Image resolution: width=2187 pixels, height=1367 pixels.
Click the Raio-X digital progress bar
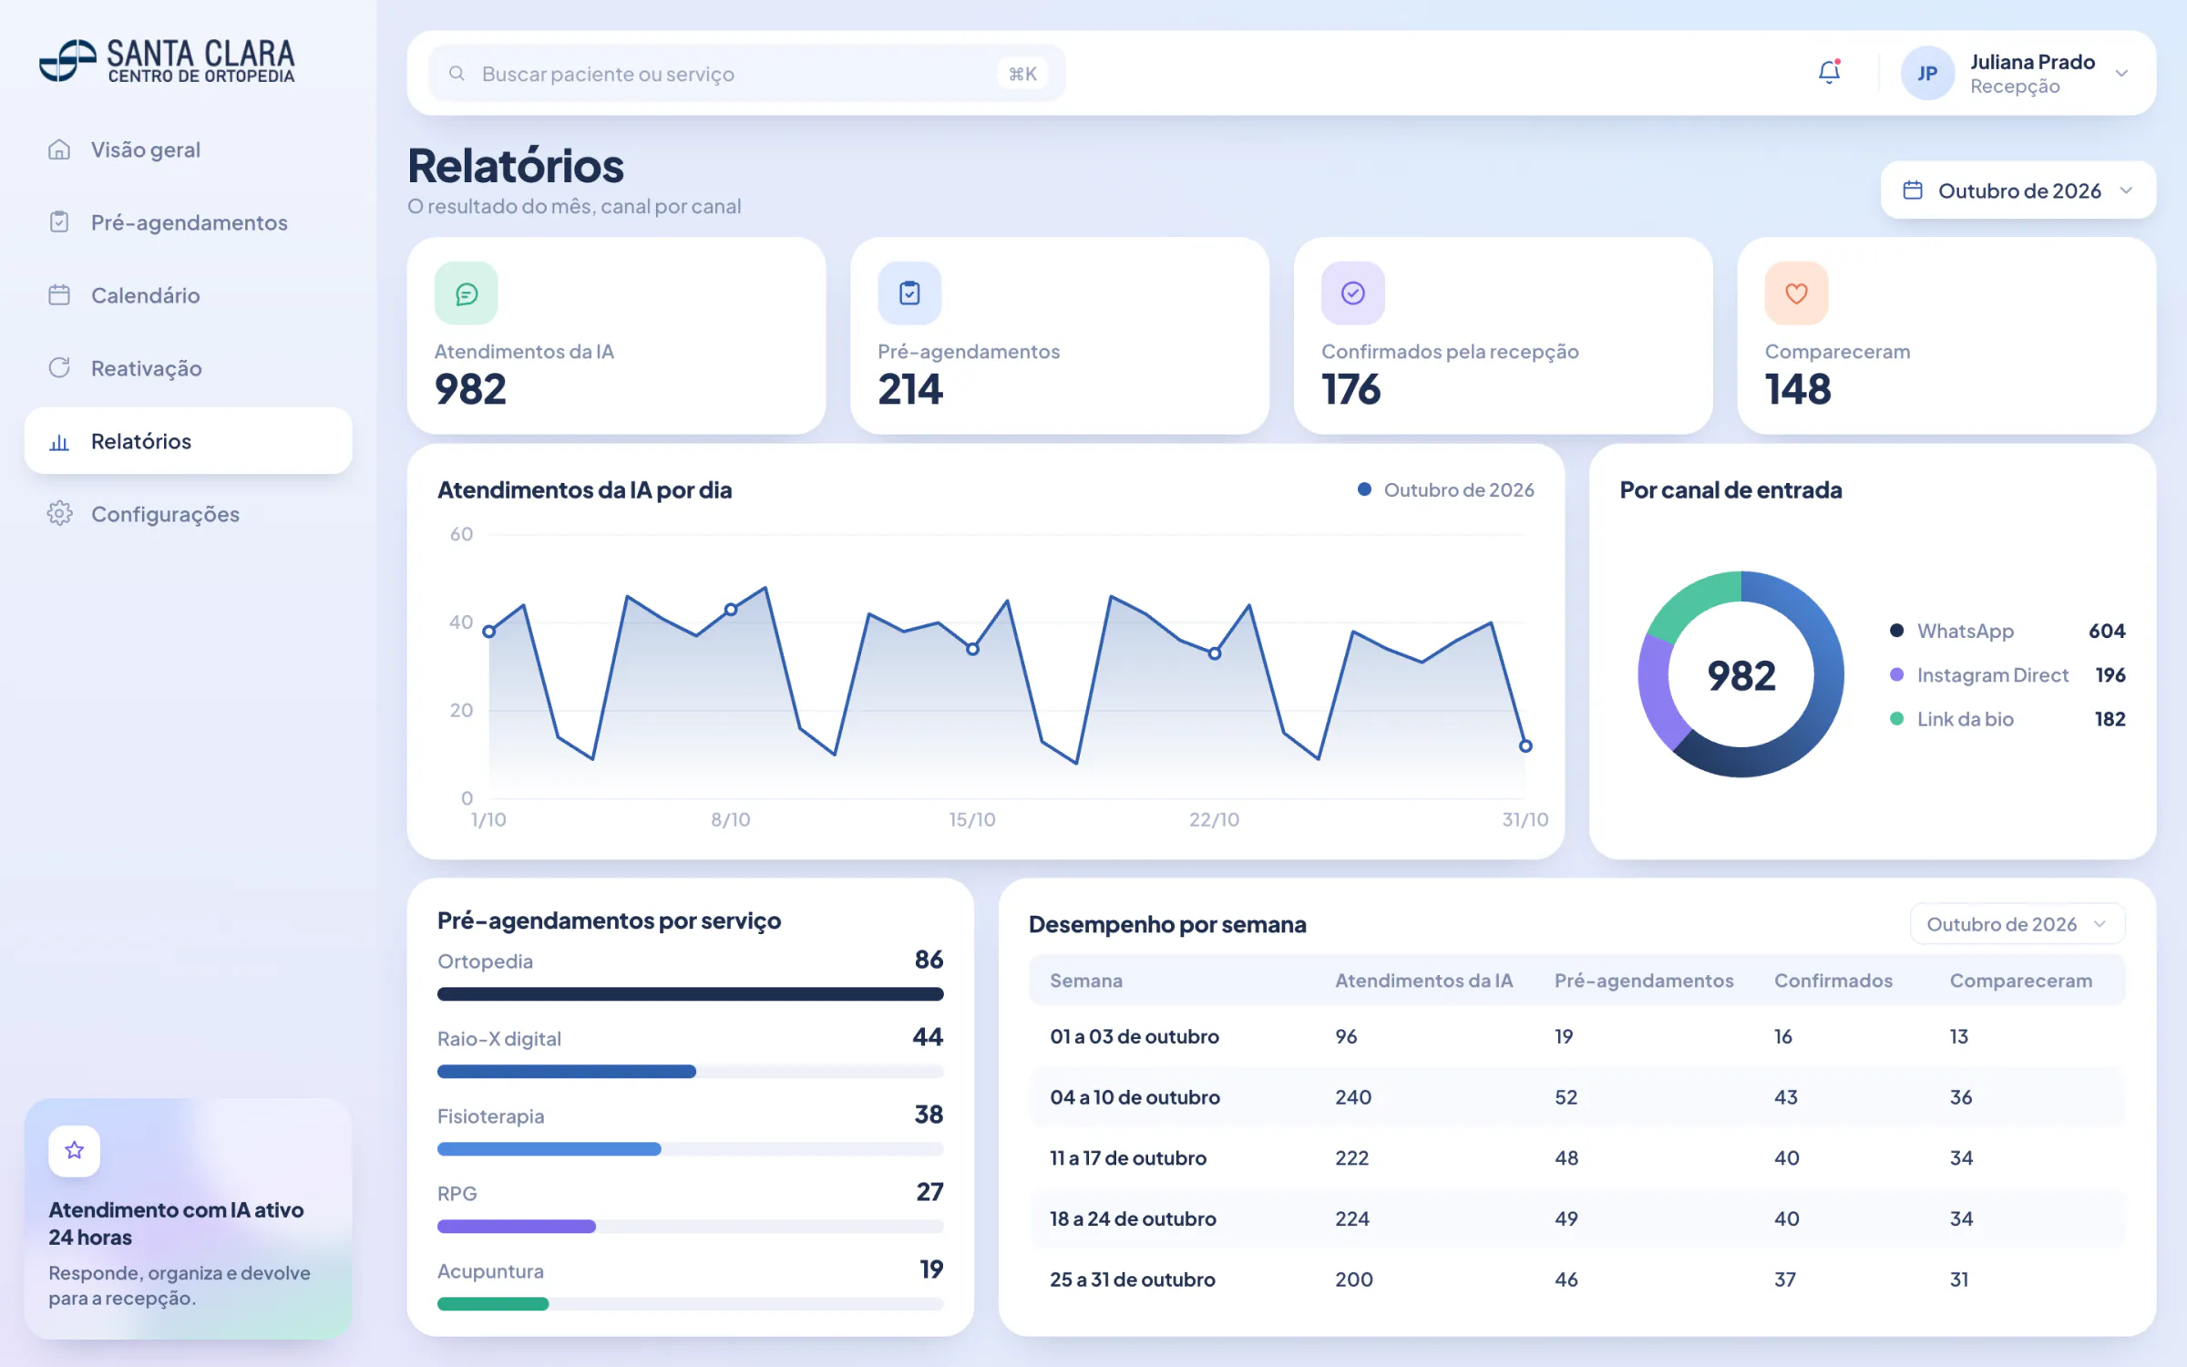click(690, 1072)
